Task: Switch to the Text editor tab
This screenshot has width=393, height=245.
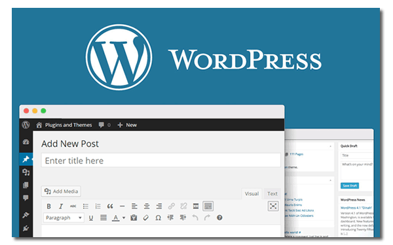Action: 272,194
